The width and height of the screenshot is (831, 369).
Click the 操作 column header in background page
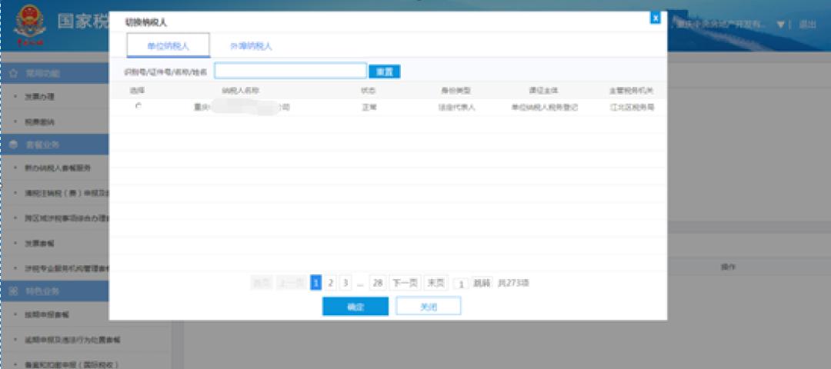728,267
